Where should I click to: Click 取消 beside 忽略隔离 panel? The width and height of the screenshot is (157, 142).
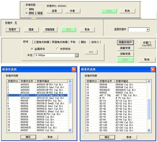[87, 29]
